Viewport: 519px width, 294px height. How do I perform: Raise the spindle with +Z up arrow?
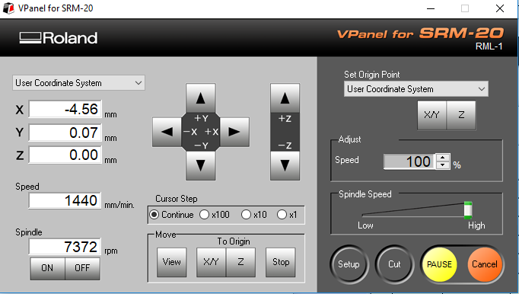(285, 98)
